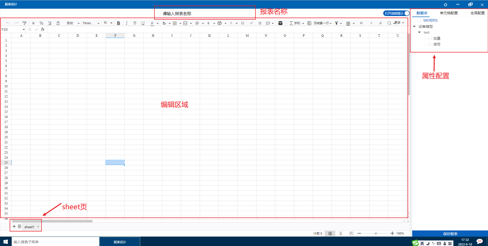Collapse the 设备模型 tree node
The height and width of the screenshot is (246, 488).
click(x=414, y=26)
